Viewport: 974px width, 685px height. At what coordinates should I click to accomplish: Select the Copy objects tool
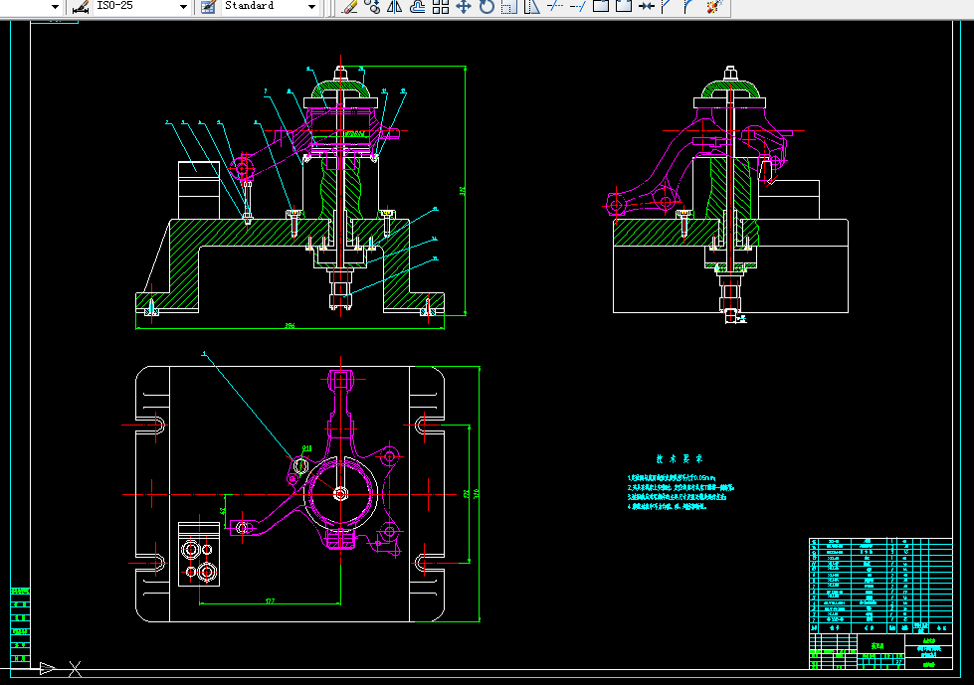(x=372, y=7)
